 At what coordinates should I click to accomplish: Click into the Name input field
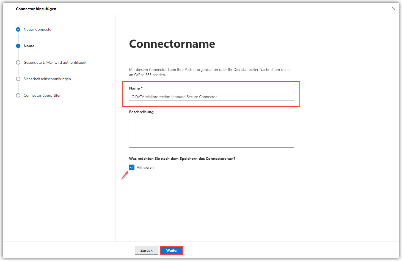(x=211, y=96)
